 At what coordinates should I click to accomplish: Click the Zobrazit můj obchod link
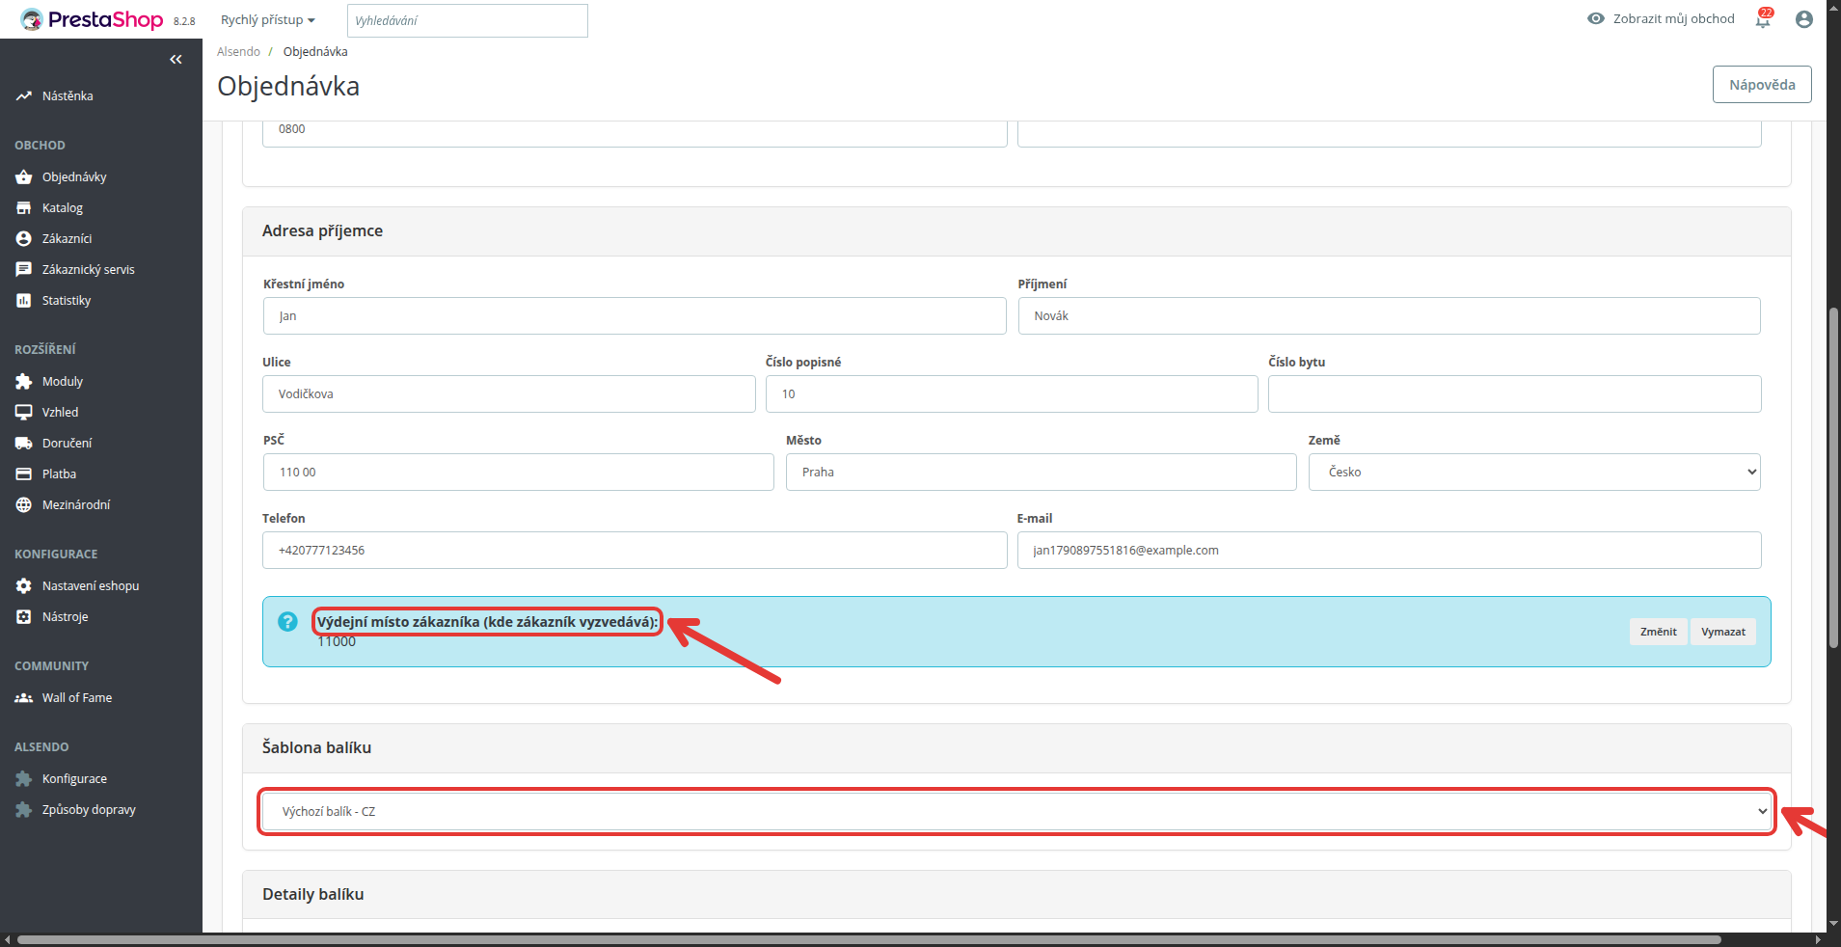[1674, 18]
